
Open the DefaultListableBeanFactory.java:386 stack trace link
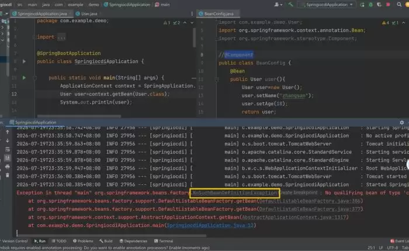(310, 201)
